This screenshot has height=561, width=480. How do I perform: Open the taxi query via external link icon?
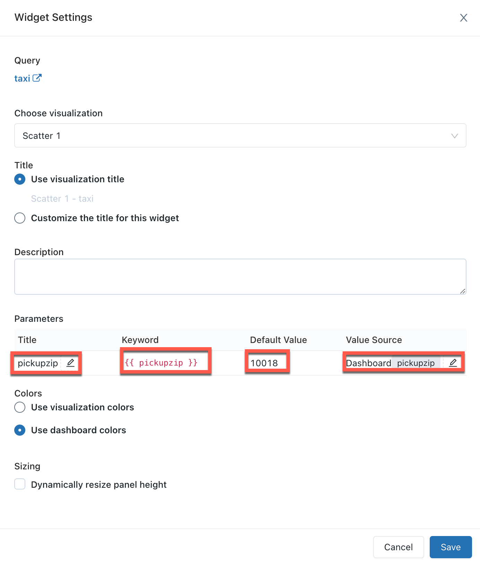[x=37, y=77]
